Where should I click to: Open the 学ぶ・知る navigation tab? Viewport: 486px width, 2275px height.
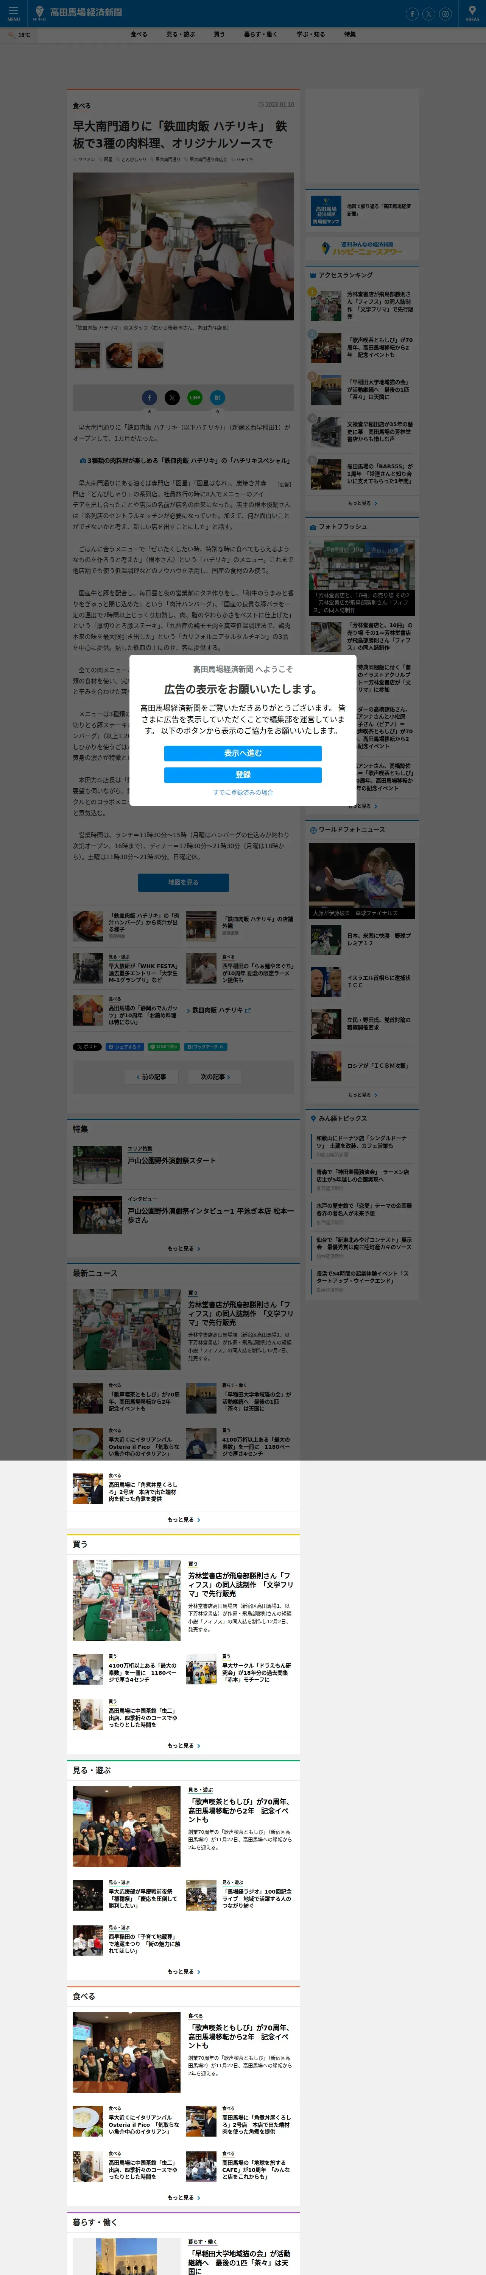(x=310, y=35)
